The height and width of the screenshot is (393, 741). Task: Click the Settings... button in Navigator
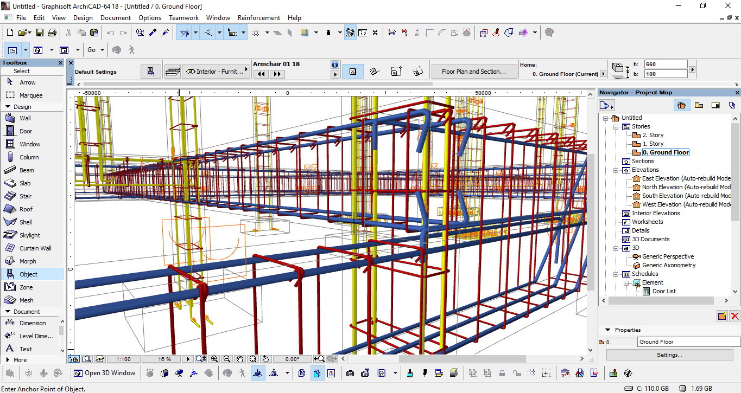tap(669, 355)
